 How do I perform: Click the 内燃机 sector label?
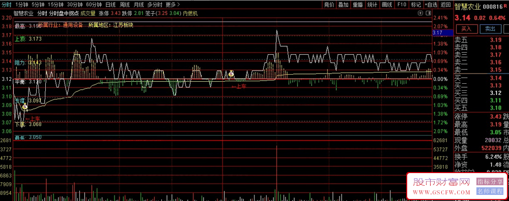pyautogui.click(x=190, y=13)
